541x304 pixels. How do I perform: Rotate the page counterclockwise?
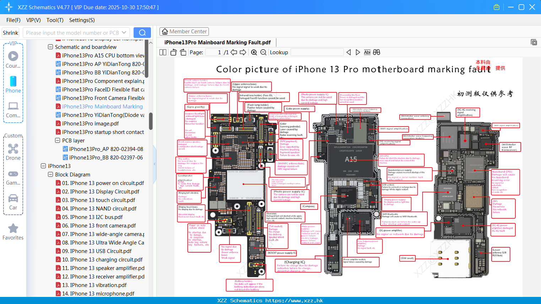point(174,52)
